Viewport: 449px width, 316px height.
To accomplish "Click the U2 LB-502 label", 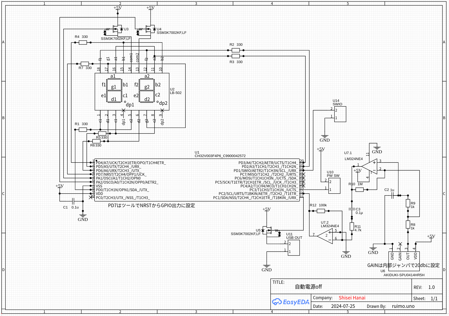I will coord(176,91).
